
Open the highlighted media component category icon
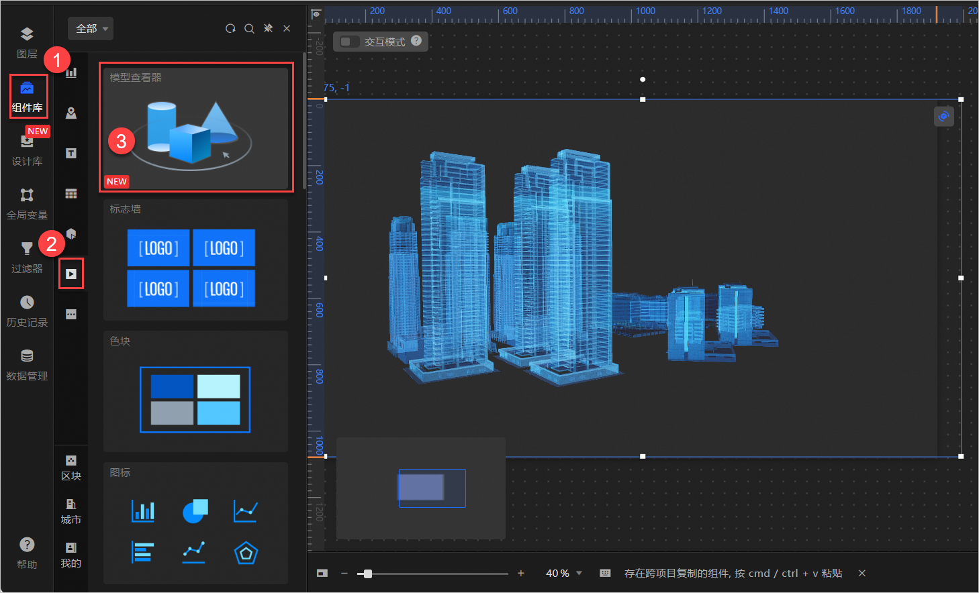coord(71,273)
